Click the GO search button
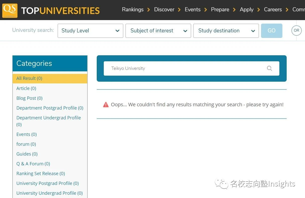305x198 pixels. pyautogui.click(x=272, y=31)
